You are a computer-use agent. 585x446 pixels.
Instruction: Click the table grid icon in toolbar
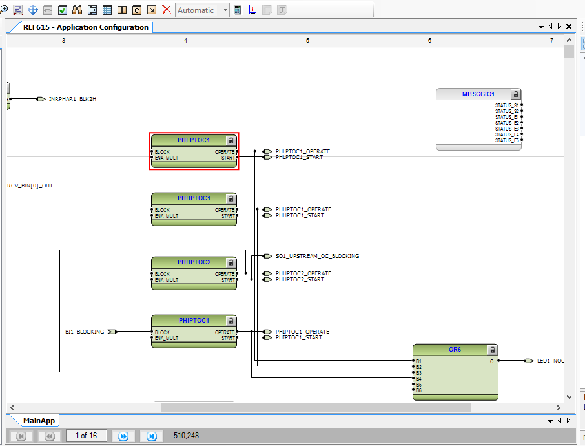tap(107, 10)
